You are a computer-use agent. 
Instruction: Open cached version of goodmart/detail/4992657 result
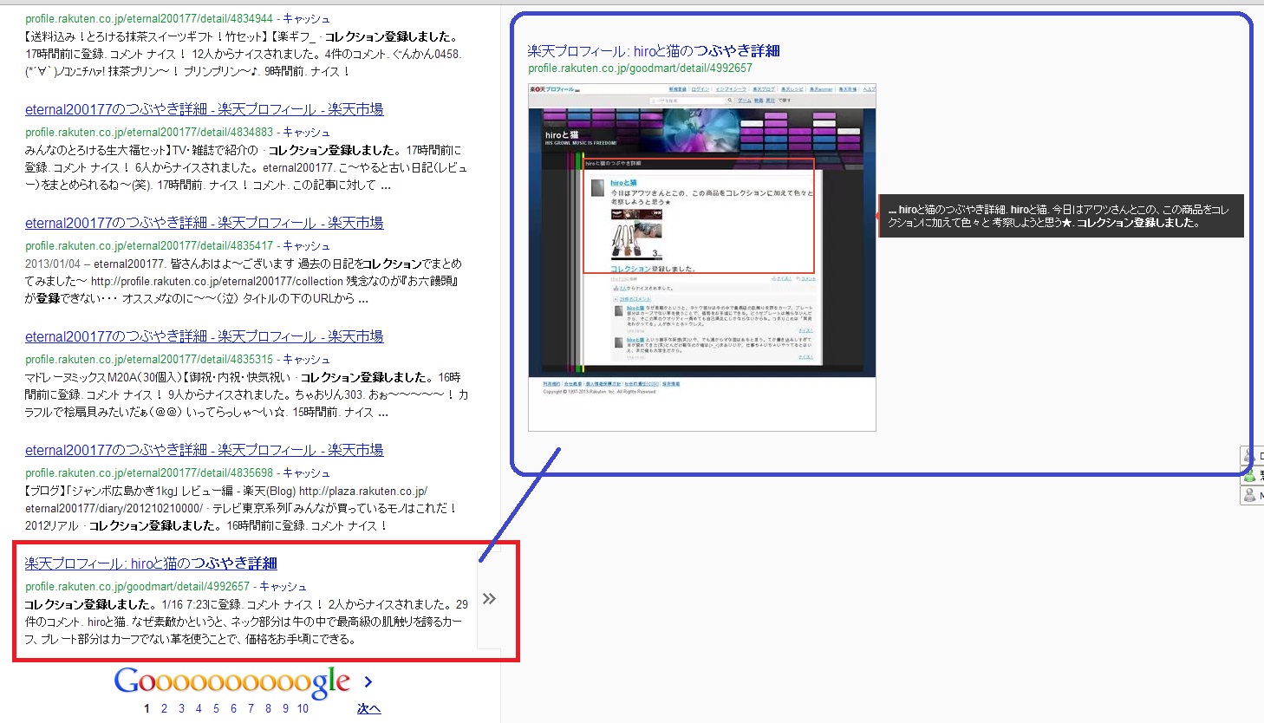pyautogui.click(x=283, y=587)
